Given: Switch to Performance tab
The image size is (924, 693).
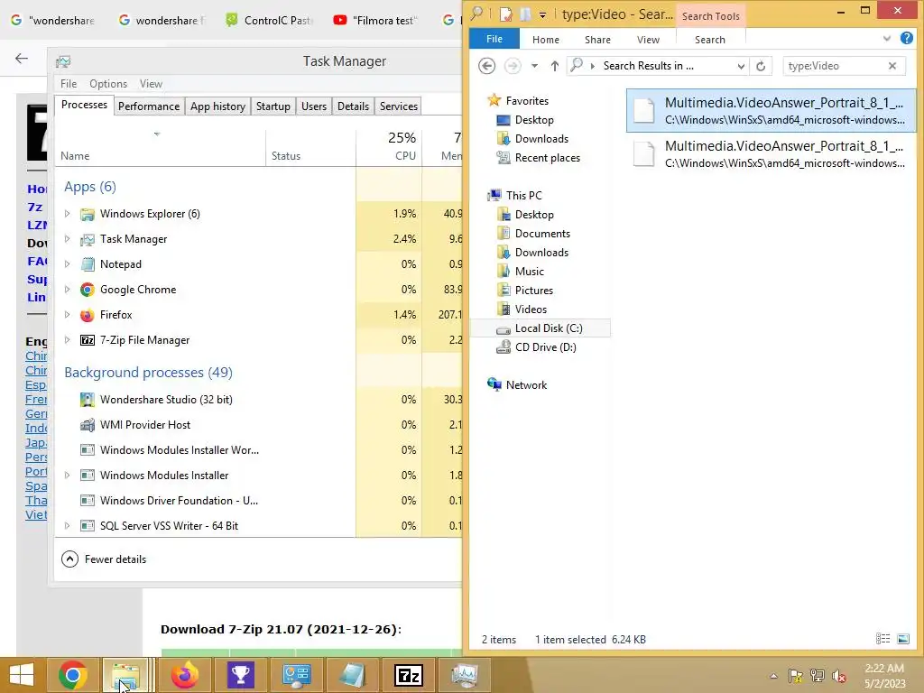Looking at the screenshot, I should pyautogui.click(x=149, y=106).
